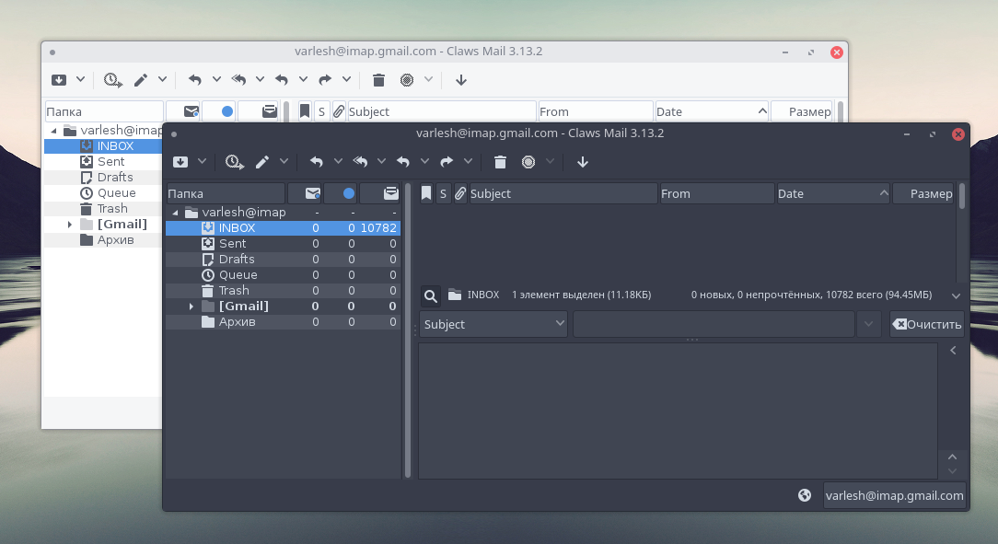Click online/offline globe icon in status bar

point(805,495)
